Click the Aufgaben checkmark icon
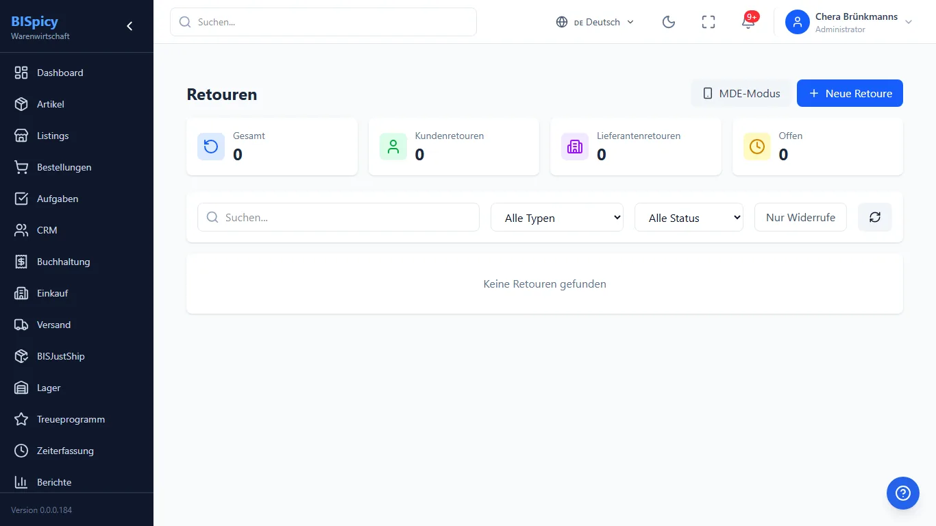The image size is (936, 526). pyautogui.click(x=21, y=199)
